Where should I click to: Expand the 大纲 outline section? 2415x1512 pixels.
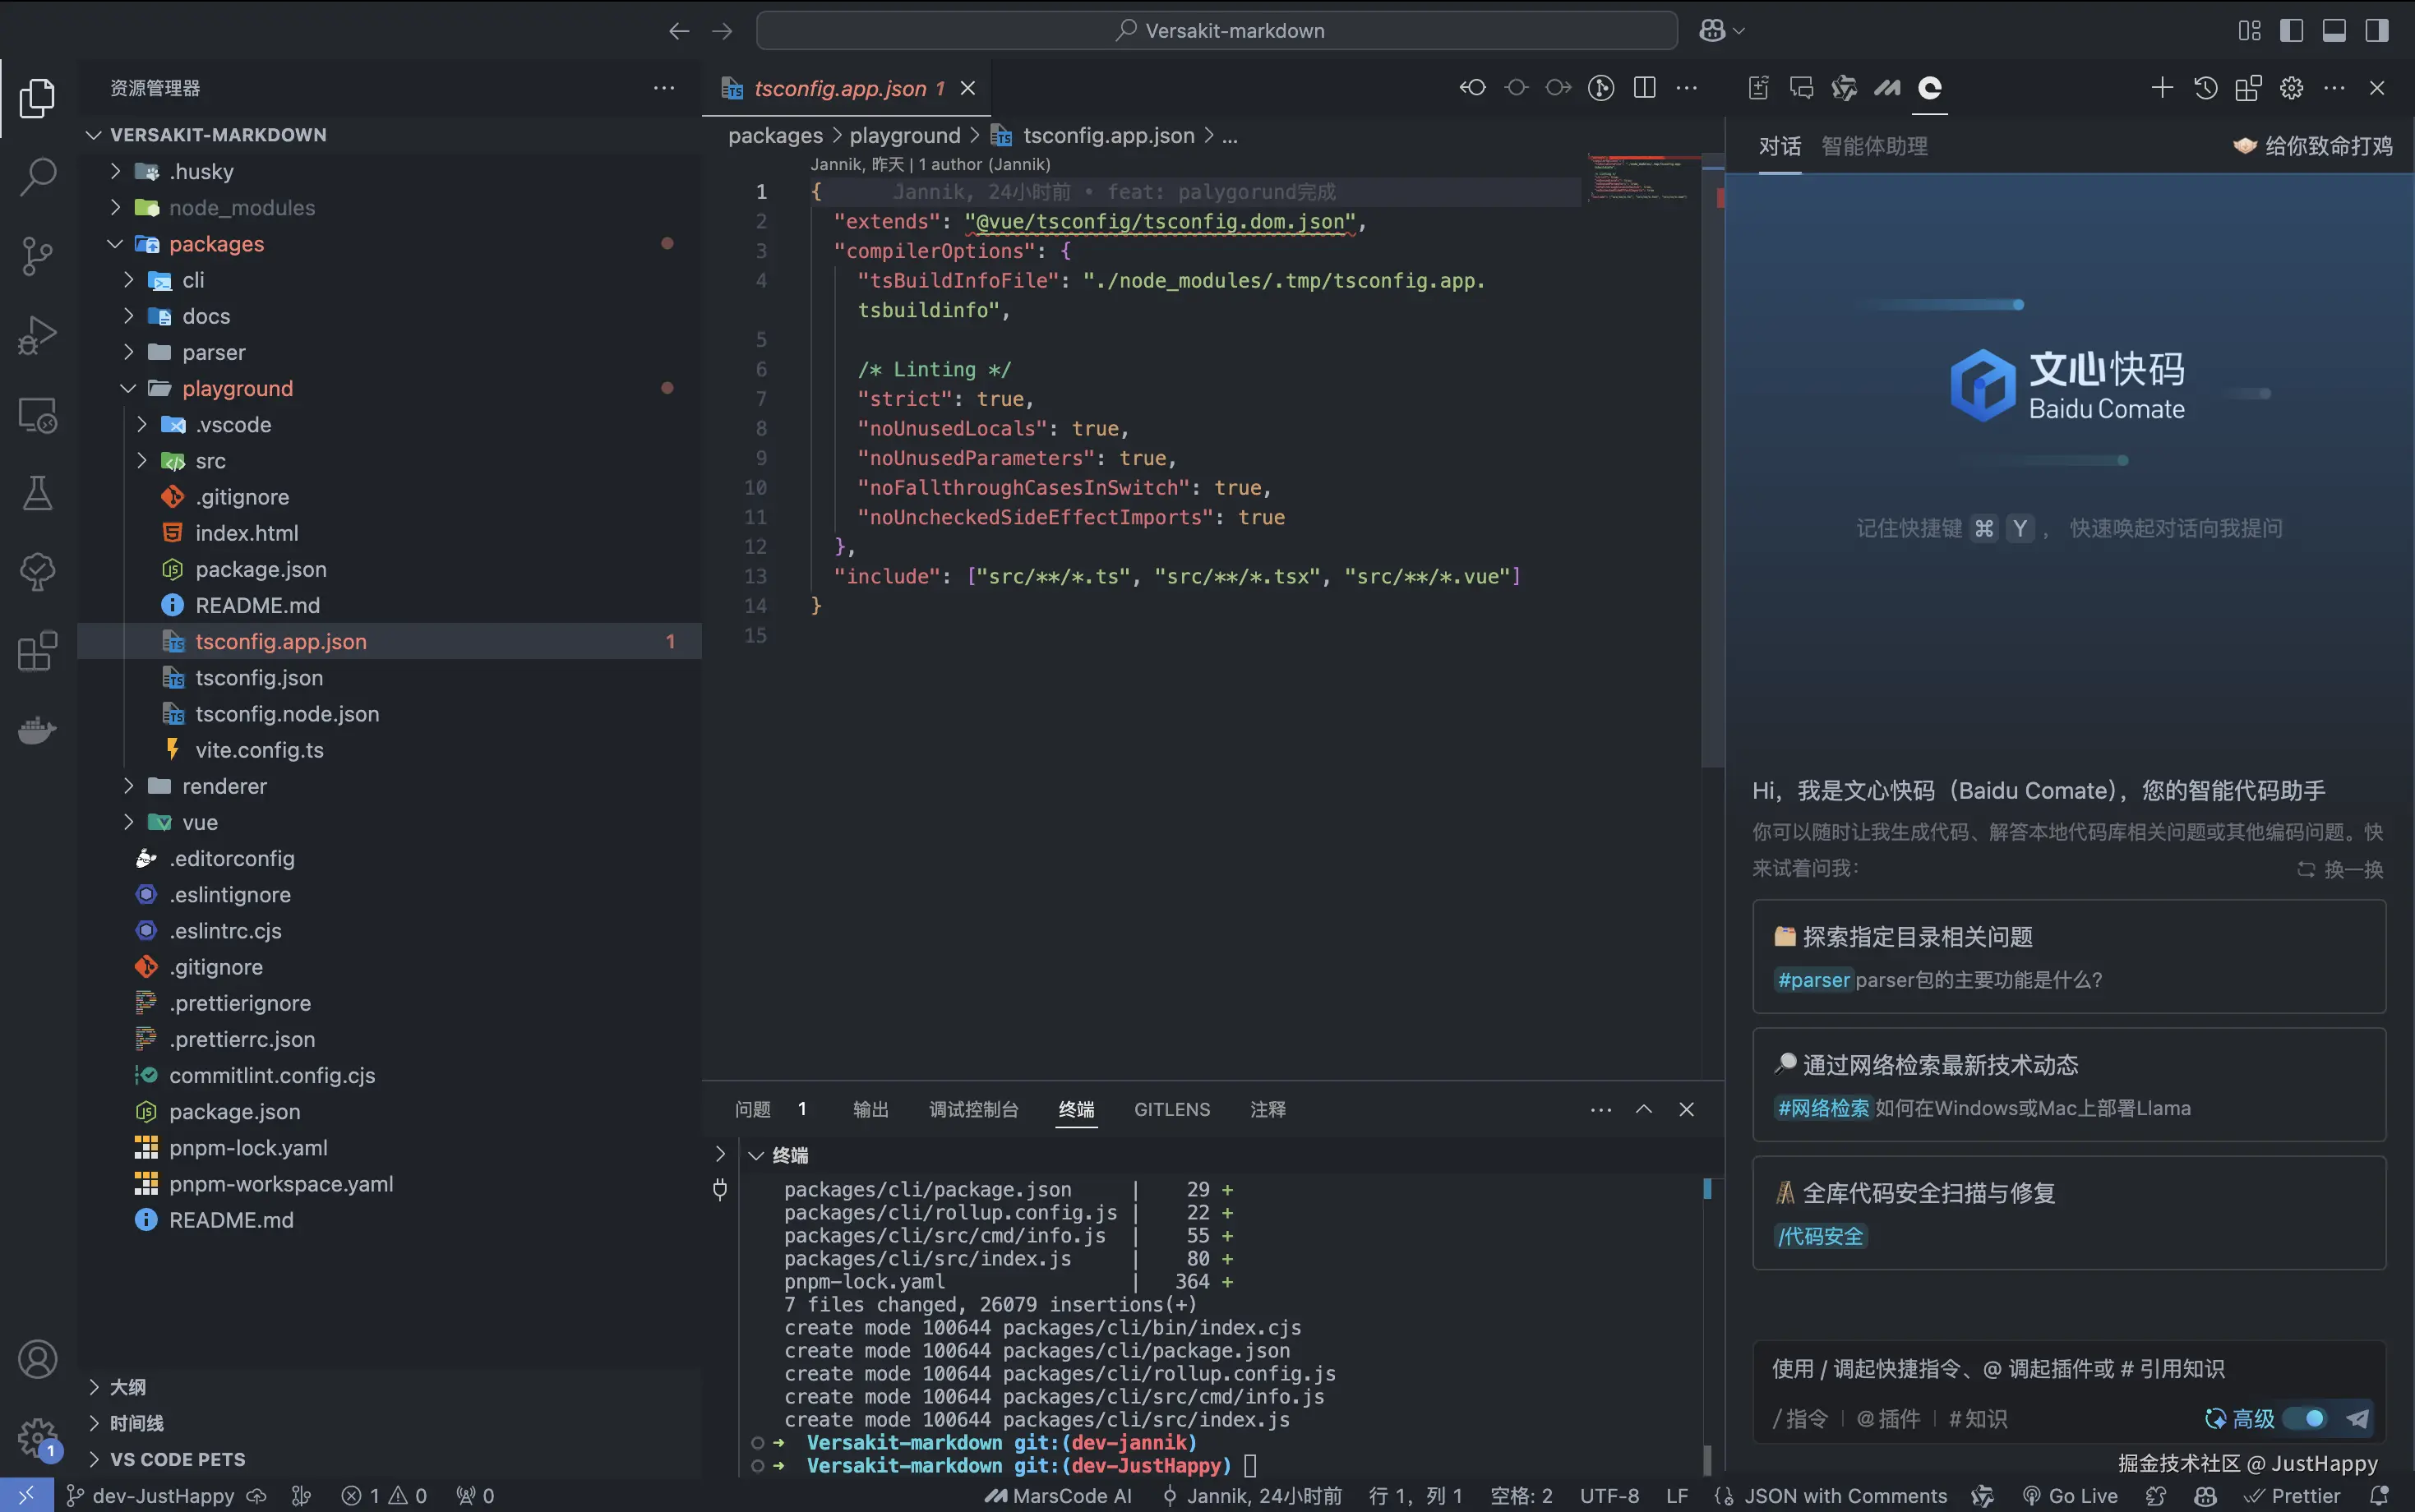coord(127,1387)
